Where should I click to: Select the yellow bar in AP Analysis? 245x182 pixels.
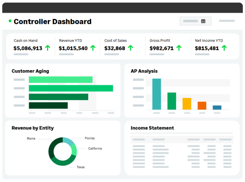coord(187,104)
